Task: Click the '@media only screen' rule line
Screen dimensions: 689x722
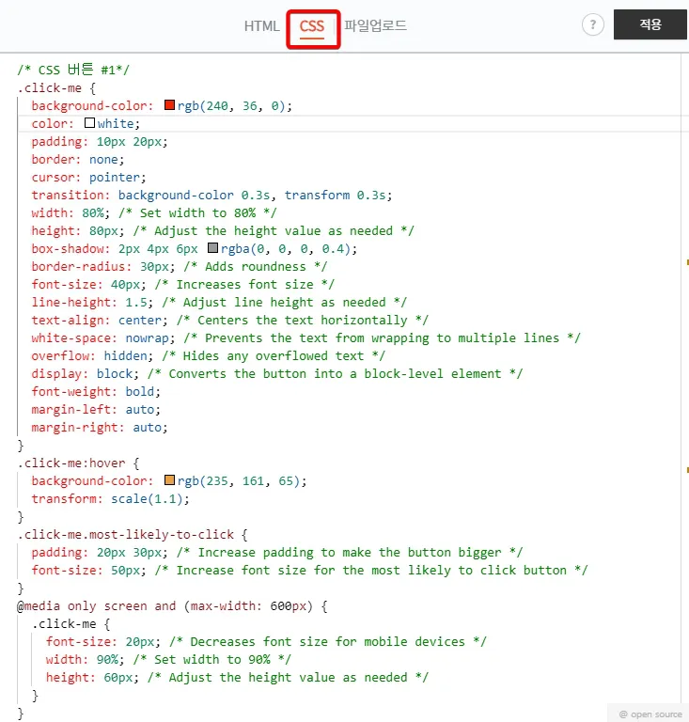Action: [172, 606]
